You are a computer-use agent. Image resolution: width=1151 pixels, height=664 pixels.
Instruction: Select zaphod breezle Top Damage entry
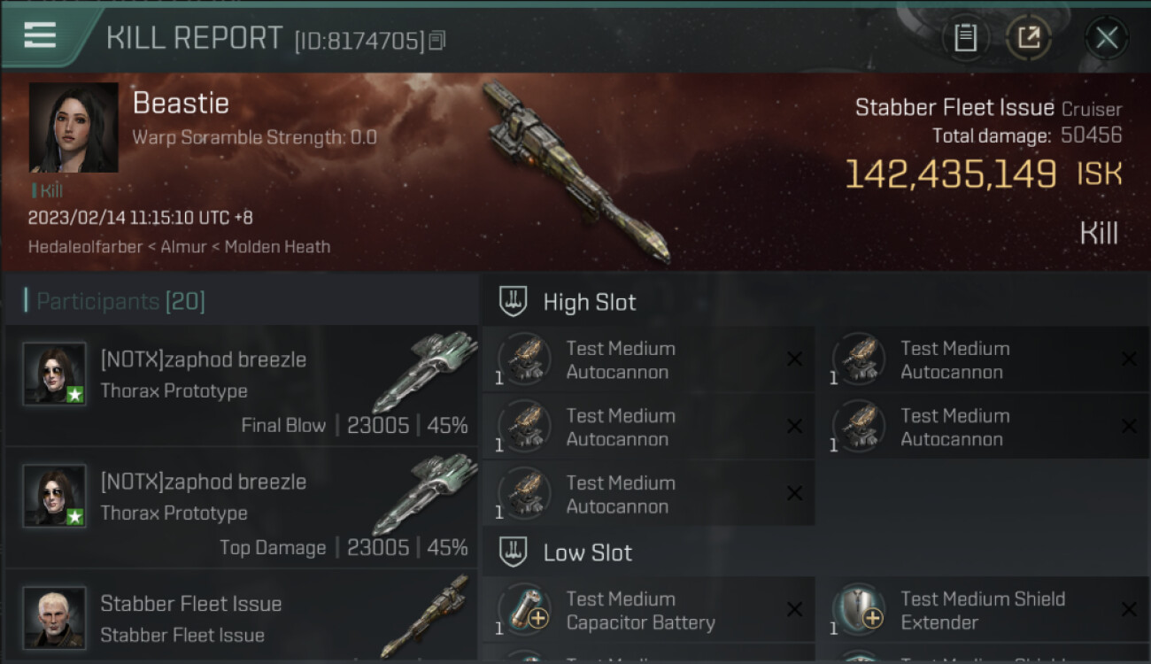pyautogui.click(x=242, y=507)
